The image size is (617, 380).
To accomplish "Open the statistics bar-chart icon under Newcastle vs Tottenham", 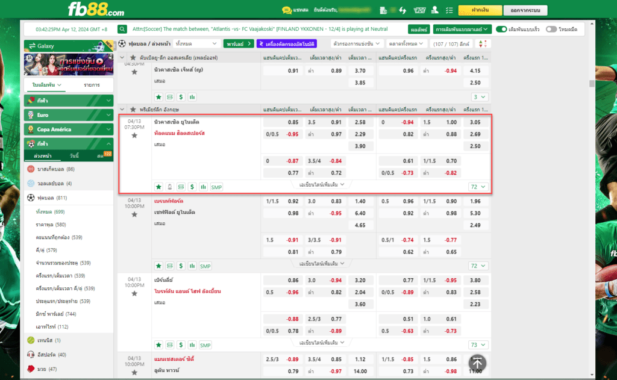I will coord(203,187).
